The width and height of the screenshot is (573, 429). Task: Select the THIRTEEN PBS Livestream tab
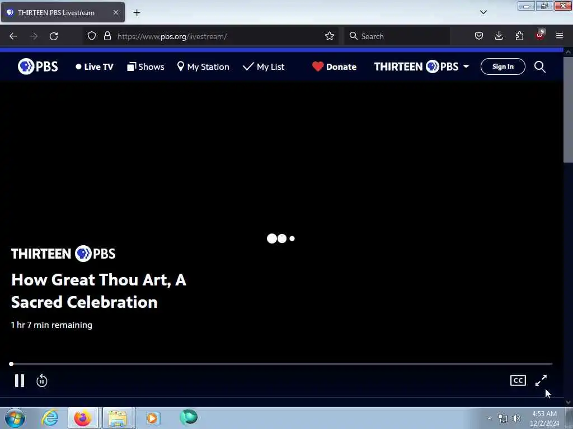pyautogui.click(x=63, y=12)
